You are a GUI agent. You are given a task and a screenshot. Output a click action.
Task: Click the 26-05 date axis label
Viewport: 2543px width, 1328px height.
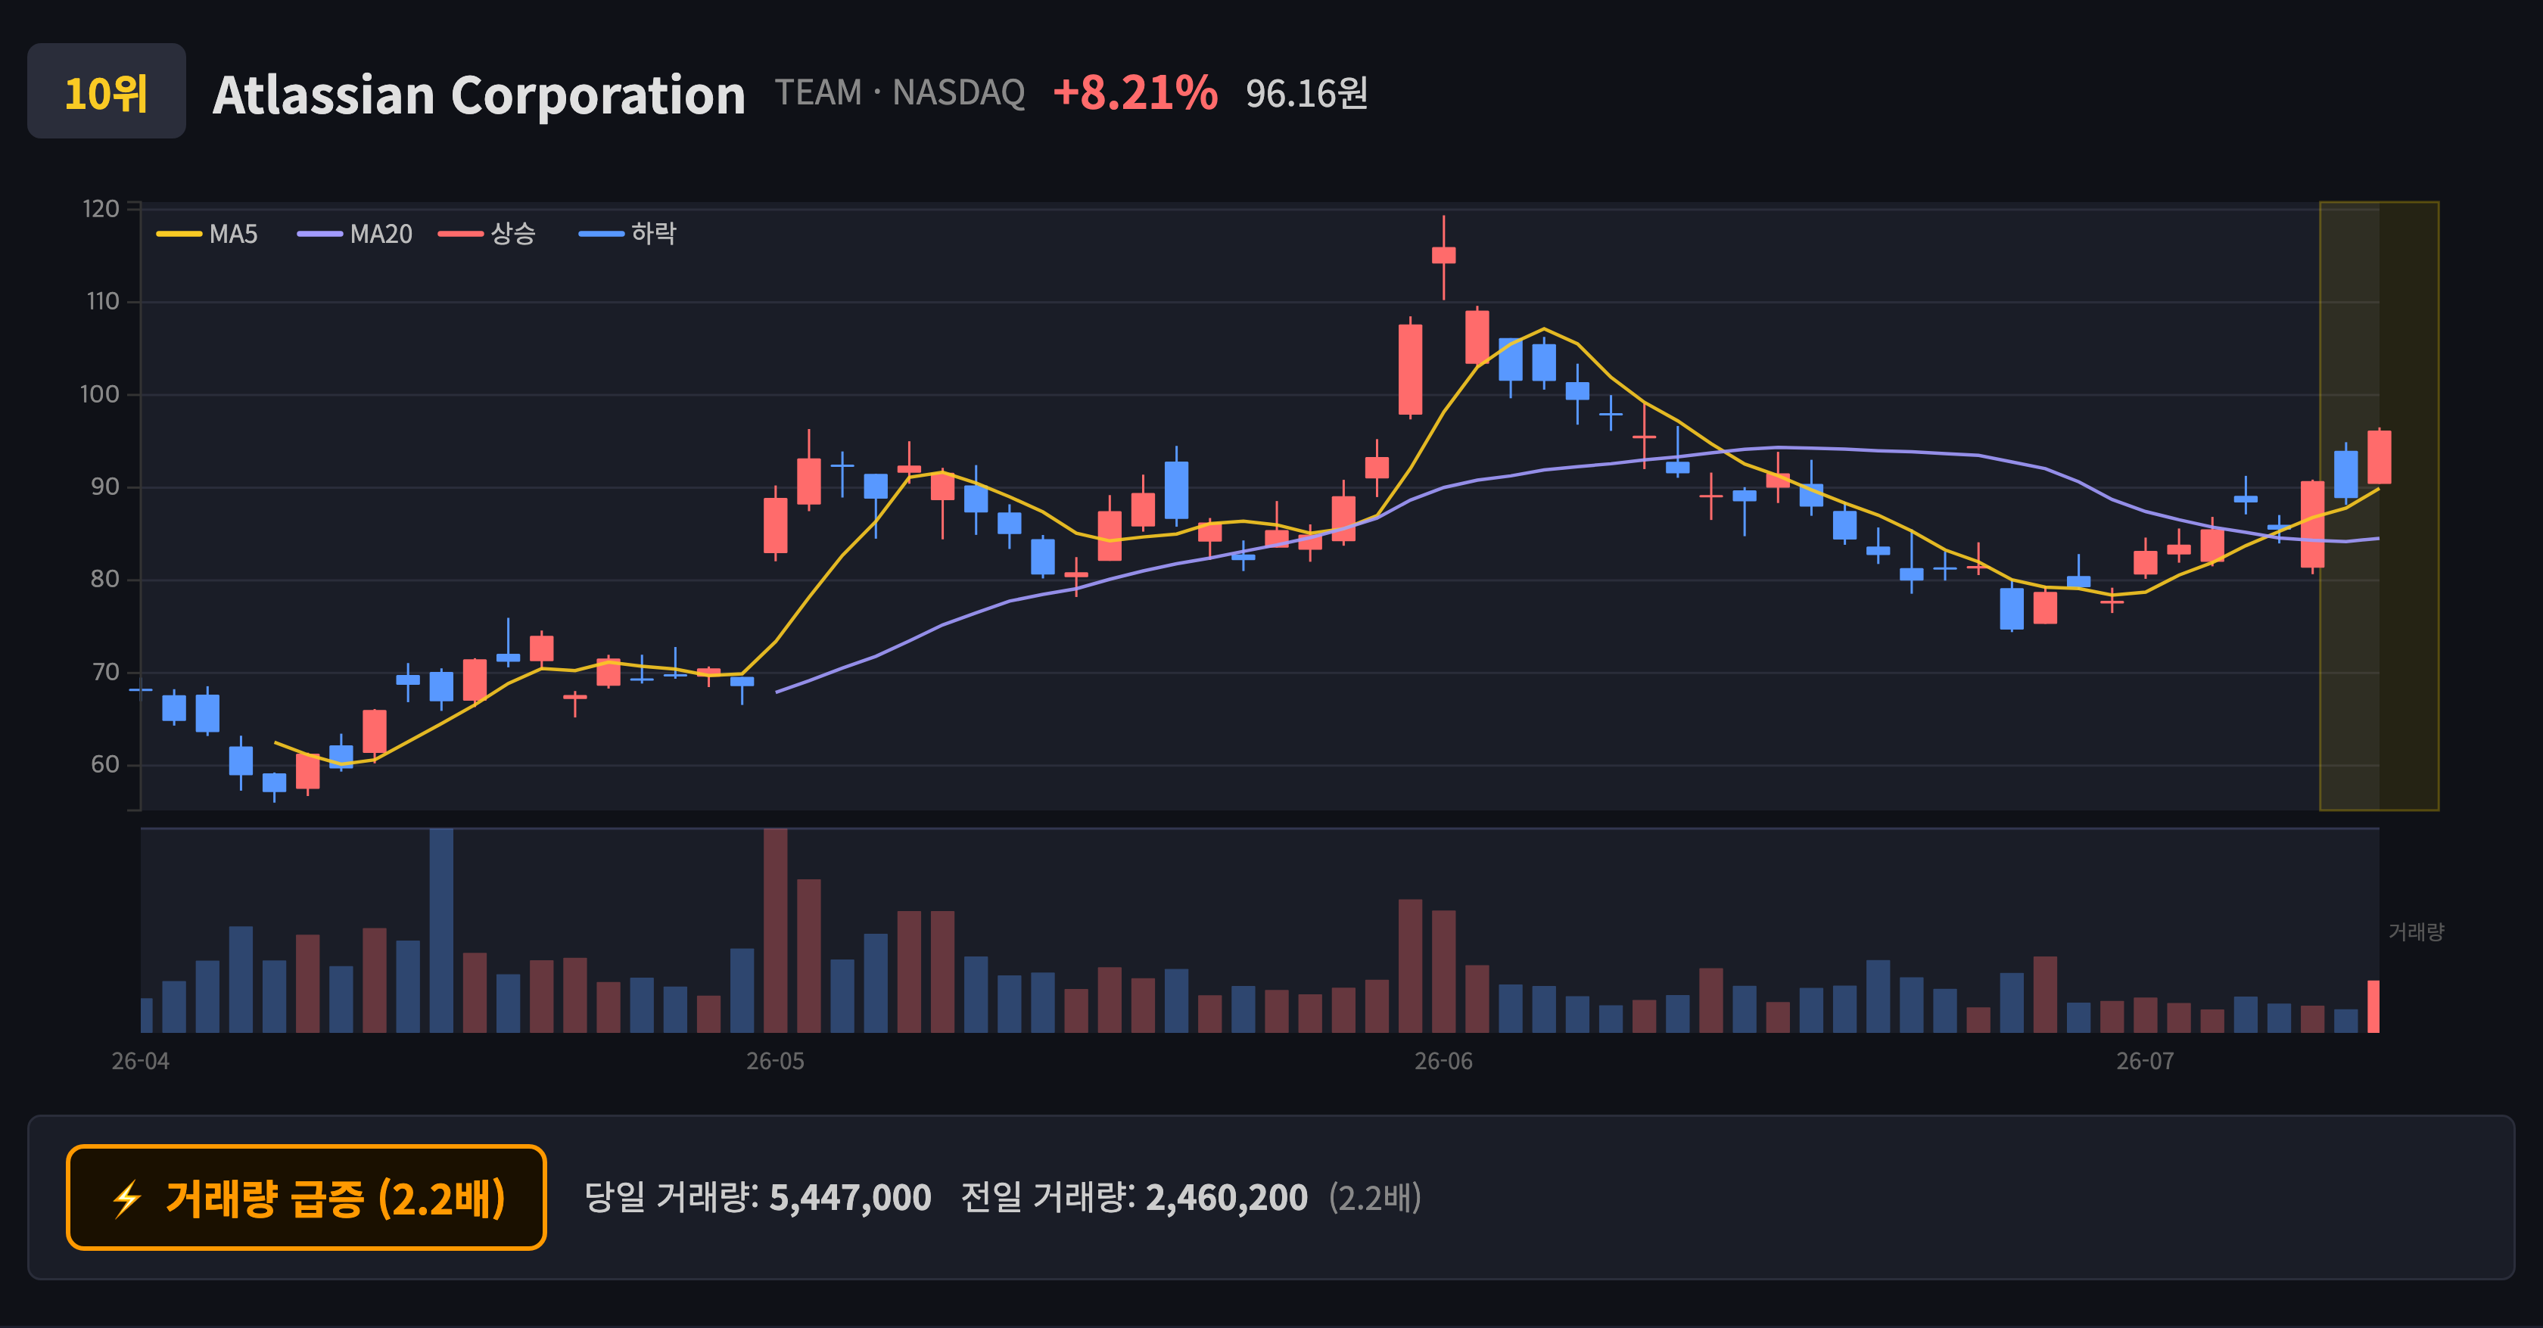tap(775, 1062)
